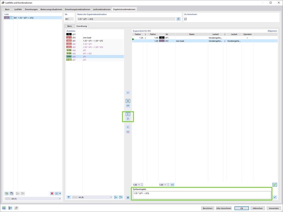Select LK5 LF1 + LF2 in the Zuweisen list
283x212 pixels.
click(95, 54)
